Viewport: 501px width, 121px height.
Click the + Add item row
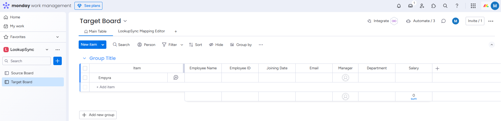(106, 87)
